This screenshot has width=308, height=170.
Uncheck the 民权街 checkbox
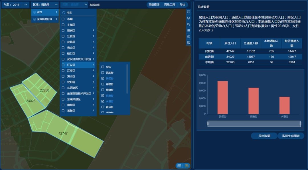103,78
